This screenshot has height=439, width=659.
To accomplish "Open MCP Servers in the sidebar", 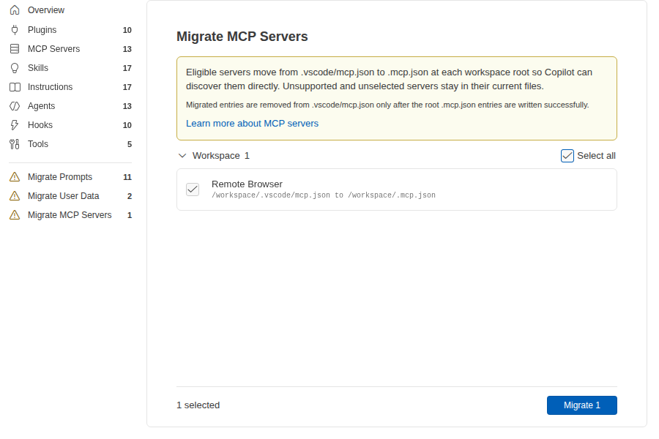I will pos(70,49).
